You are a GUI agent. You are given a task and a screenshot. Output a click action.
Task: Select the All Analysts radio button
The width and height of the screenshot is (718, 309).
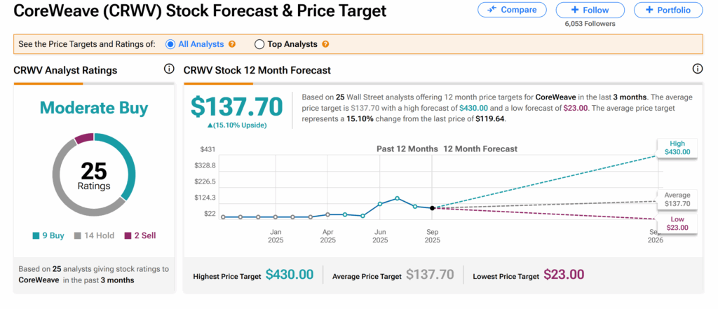(x=170, y=44)
